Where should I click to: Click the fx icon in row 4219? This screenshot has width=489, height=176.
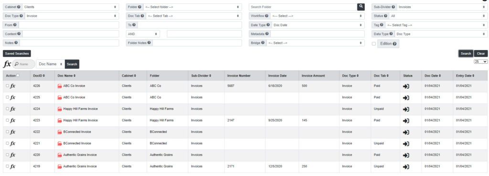coord(13,166)
